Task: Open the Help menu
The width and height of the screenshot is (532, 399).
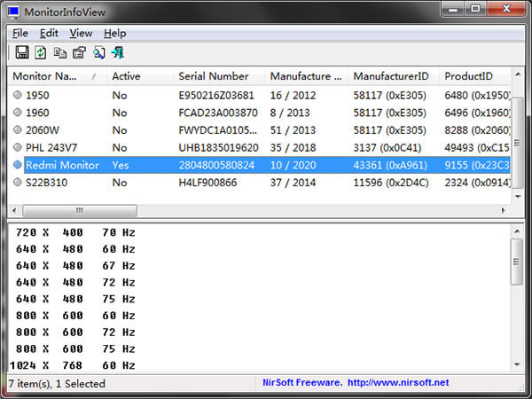Action: coord(115,33)
